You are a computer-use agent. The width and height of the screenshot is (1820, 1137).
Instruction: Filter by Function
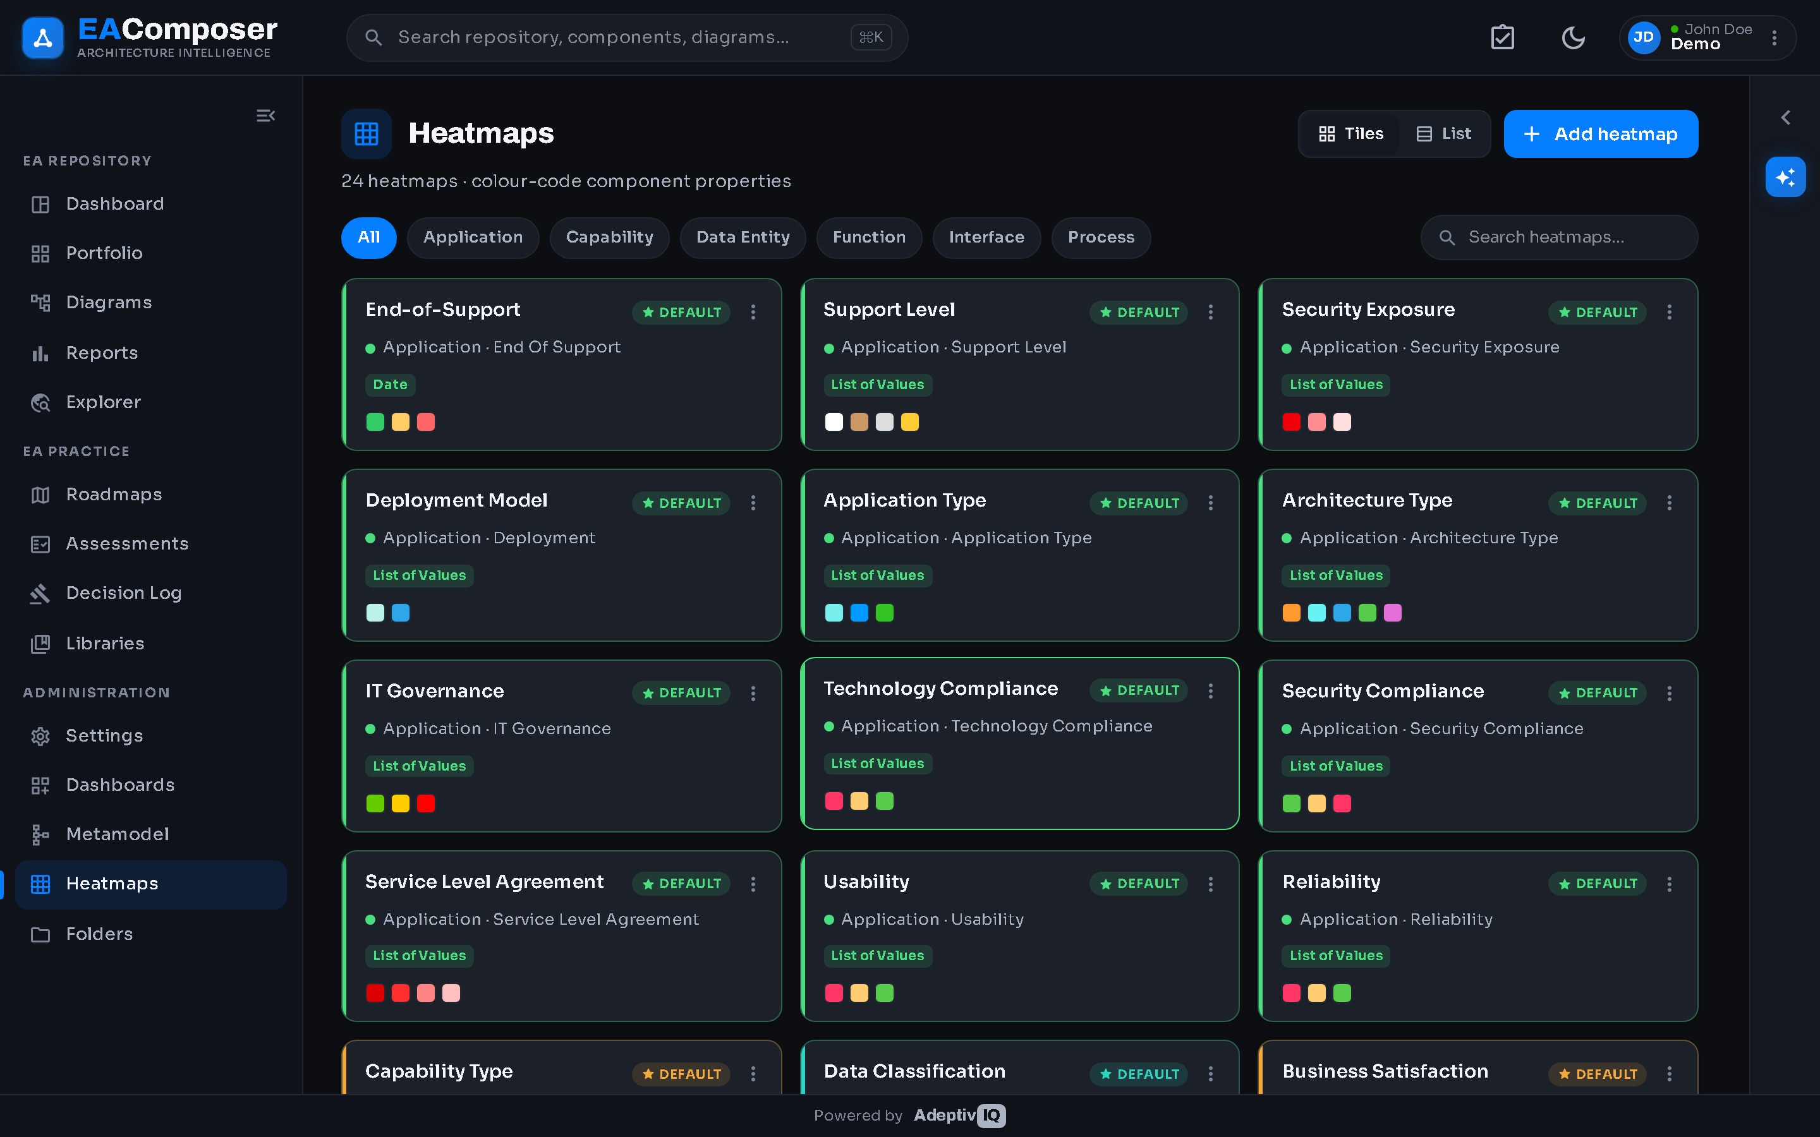[x=869, y=238]
